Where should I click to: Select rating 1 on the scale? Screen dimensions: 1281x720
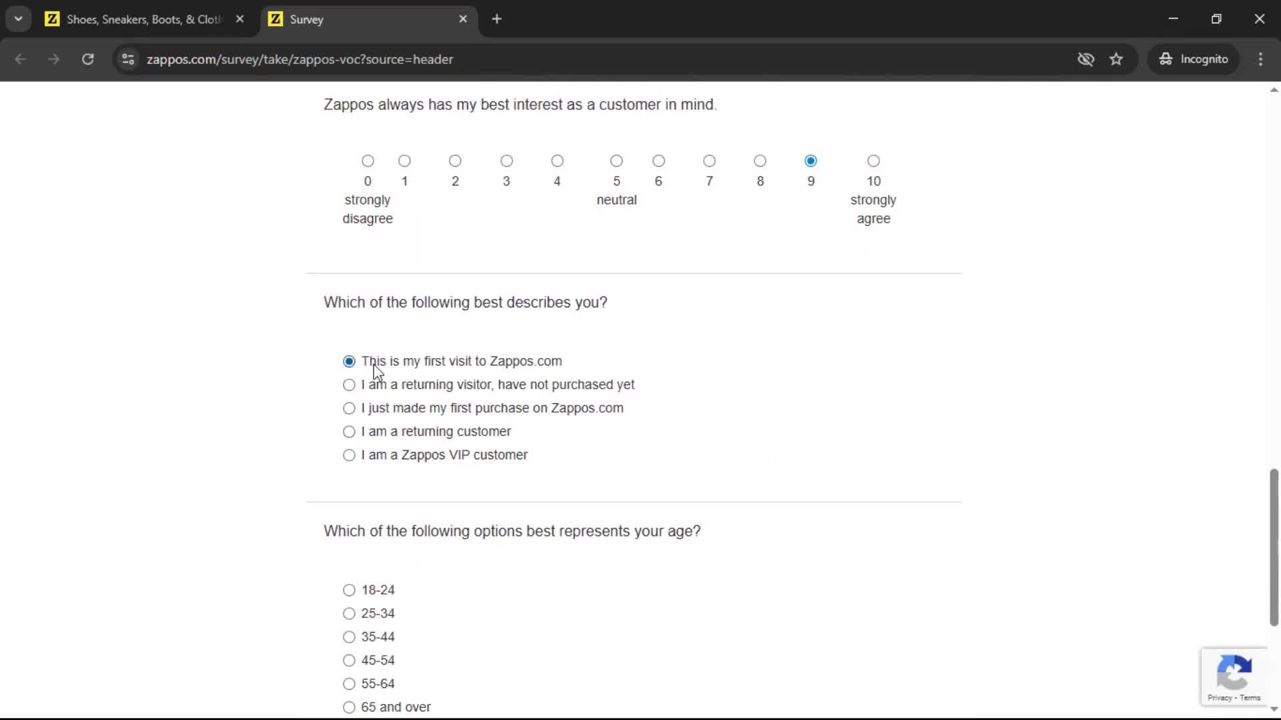(404, 161)
